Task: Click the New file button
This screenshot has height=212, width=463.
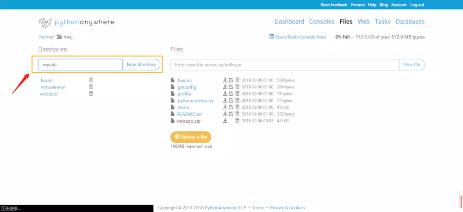Action: point(412,65)
